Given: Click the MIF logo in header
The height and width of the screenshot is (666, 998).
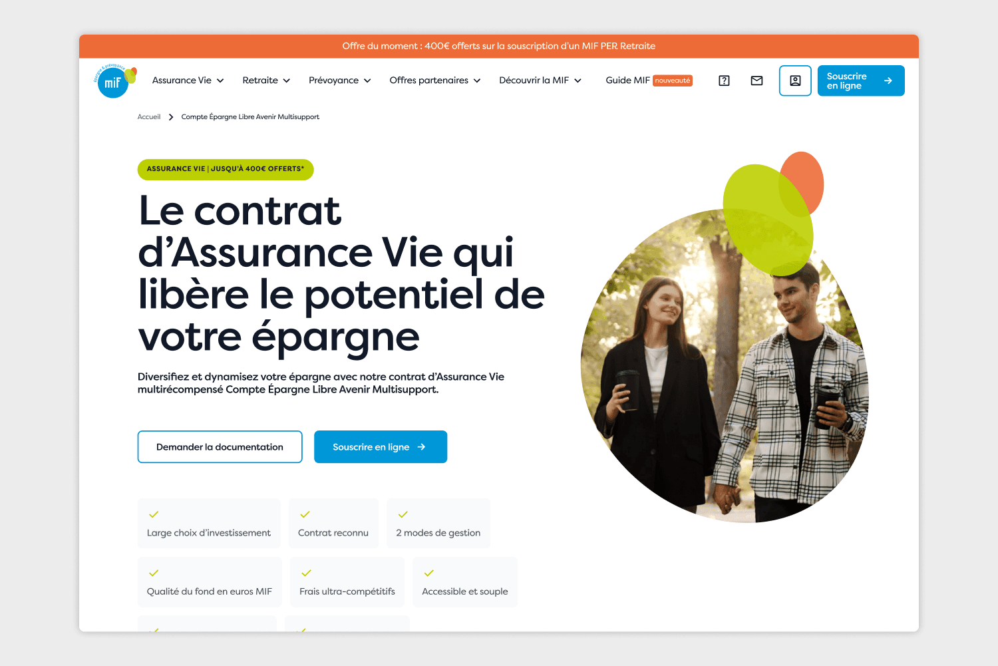Looking at the screenshot, I should click(115, 81).
